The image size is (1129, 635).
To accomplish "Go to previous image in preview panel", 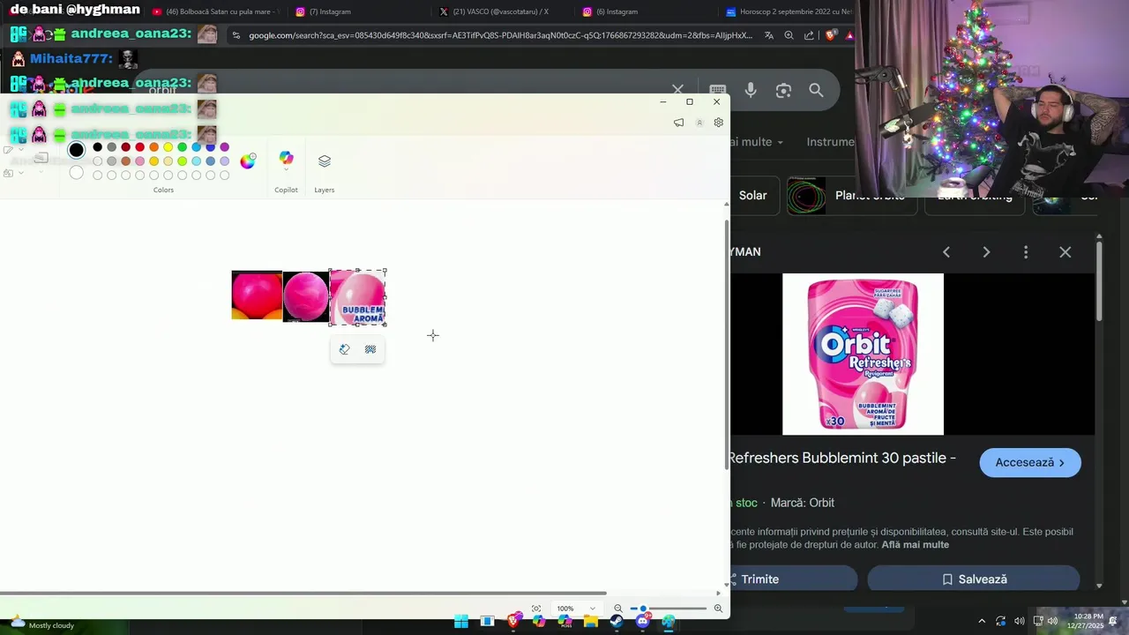I will click(946, 252).
